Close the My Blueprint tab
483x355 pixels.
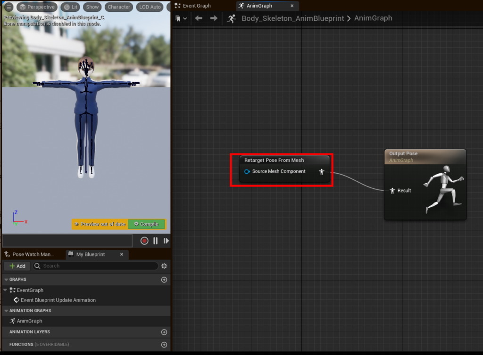(122, 254)
